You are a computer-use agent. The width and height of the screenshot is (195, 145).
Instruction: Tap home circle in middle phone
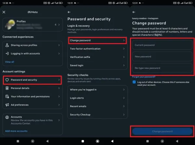(x=97, y=141)
